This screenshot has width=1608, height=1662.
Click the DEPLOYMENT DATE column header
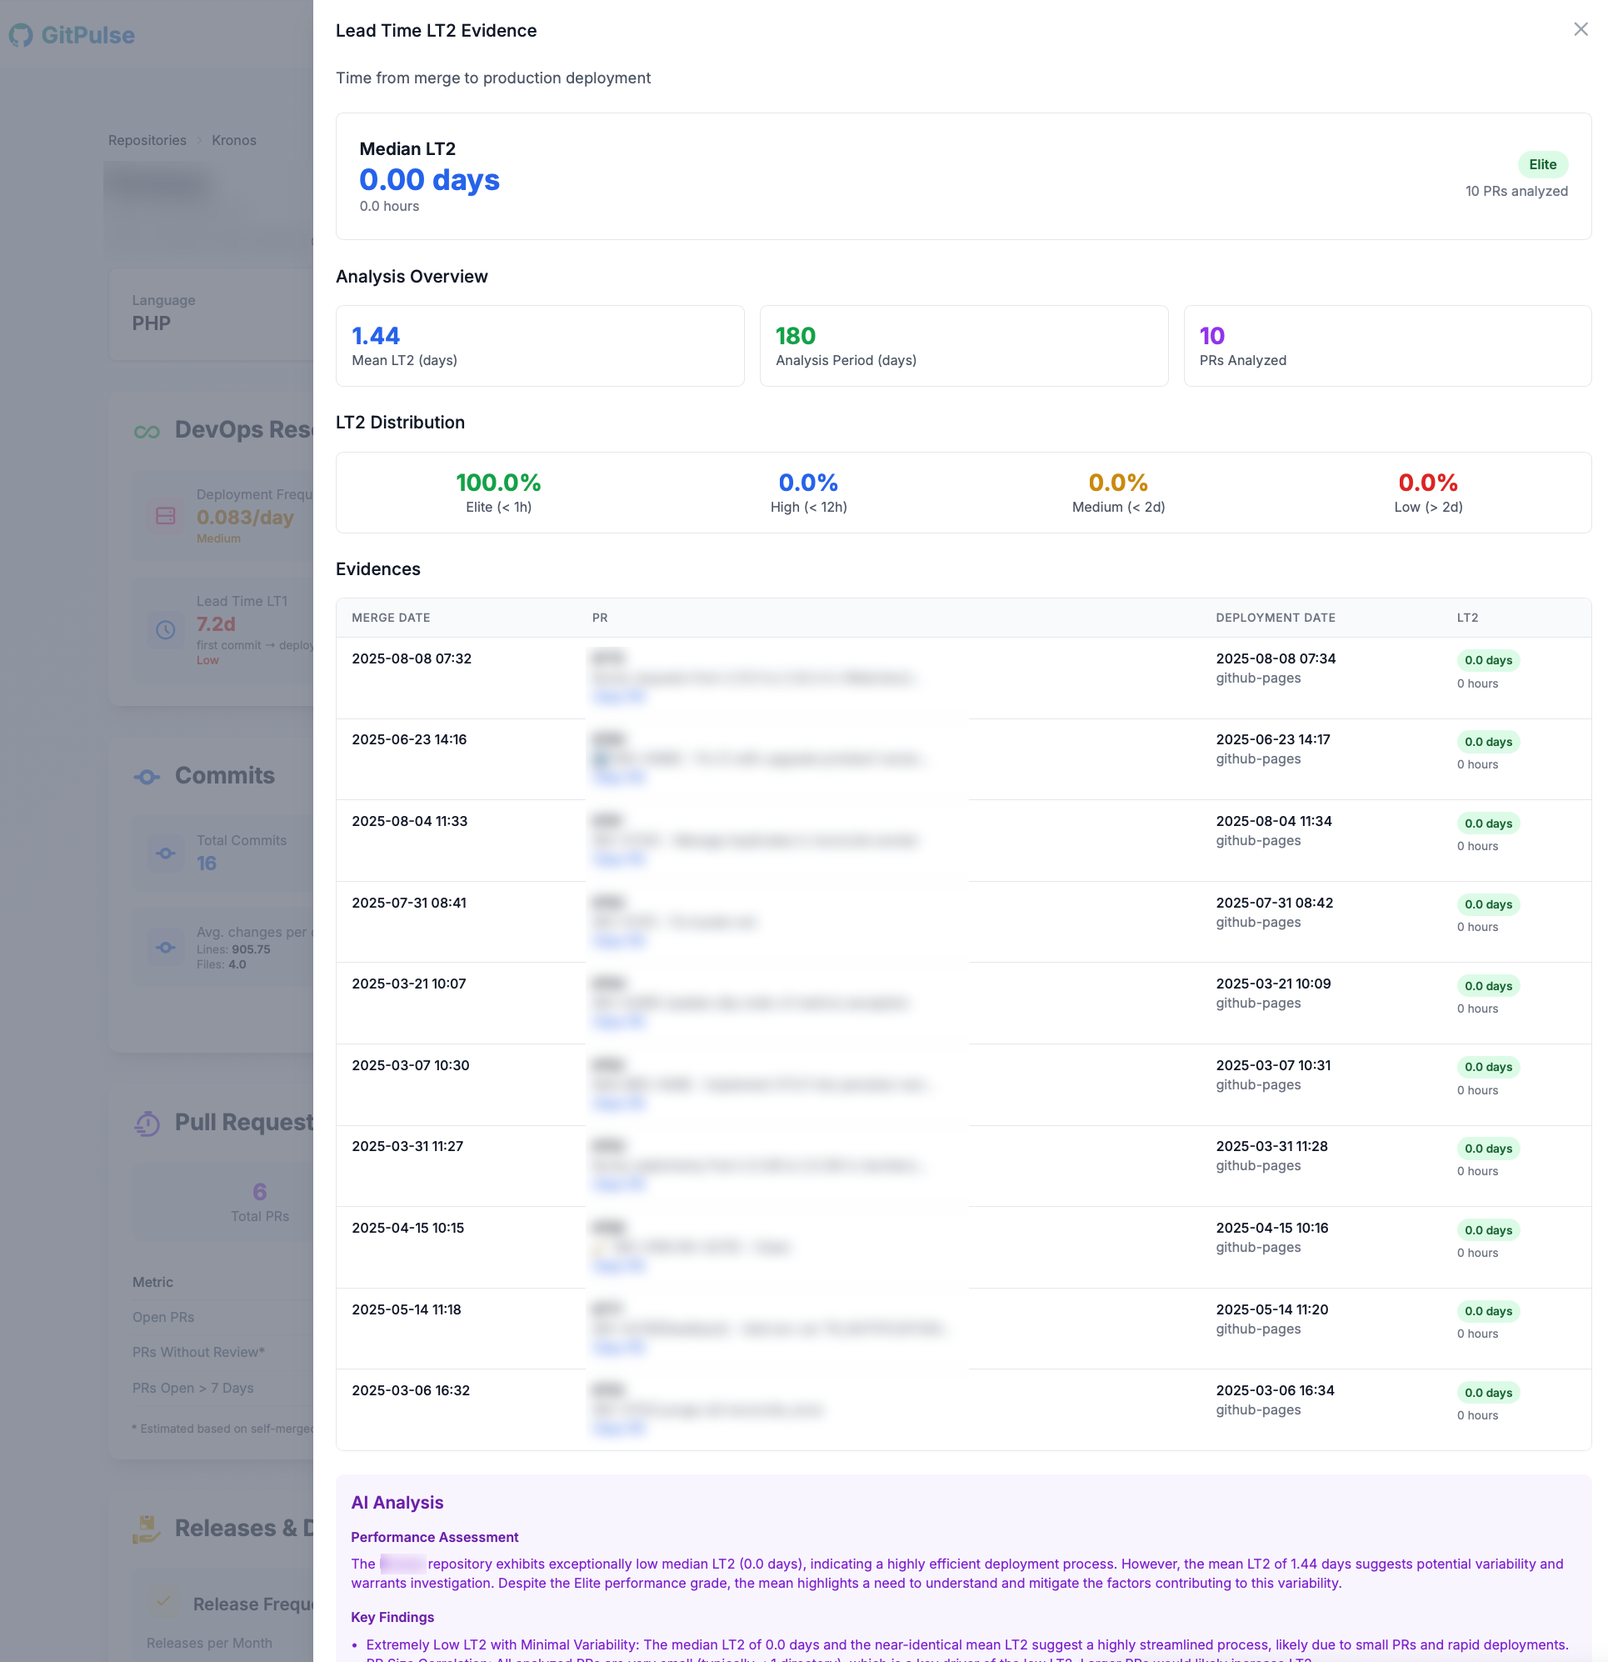(x=1275, y=618)
